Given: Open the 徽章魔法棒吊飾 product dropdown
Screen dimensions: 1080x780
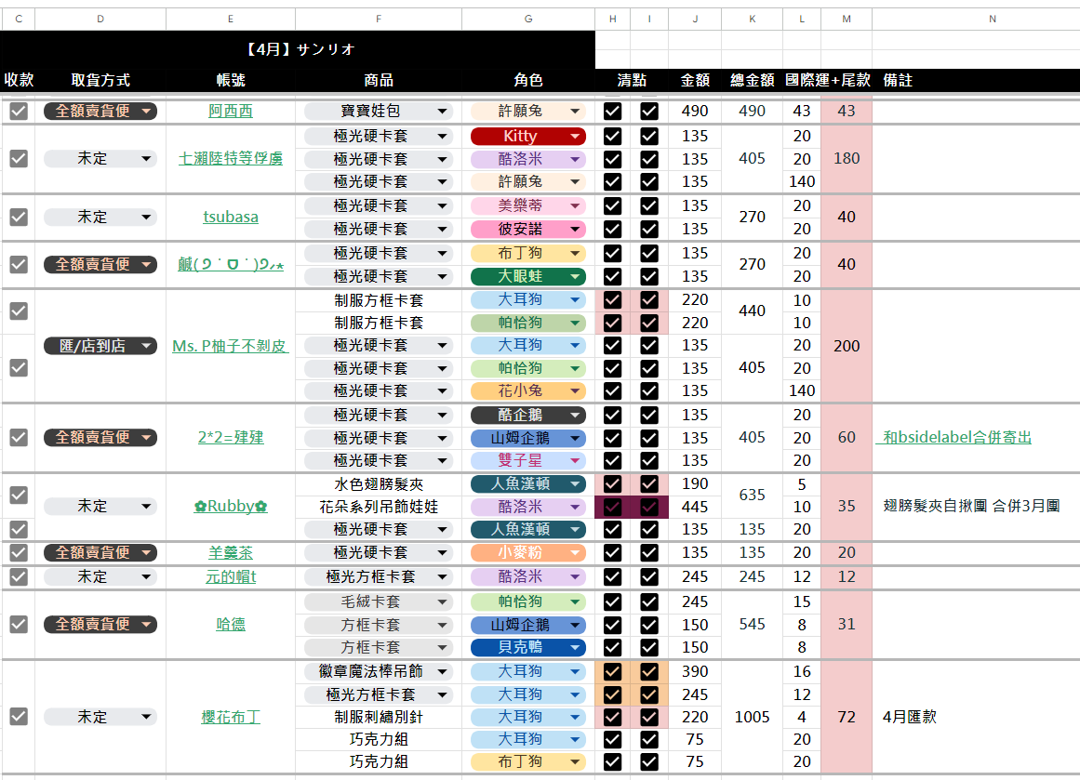Looking at the screenshot, I should click(x=378, y=671).
